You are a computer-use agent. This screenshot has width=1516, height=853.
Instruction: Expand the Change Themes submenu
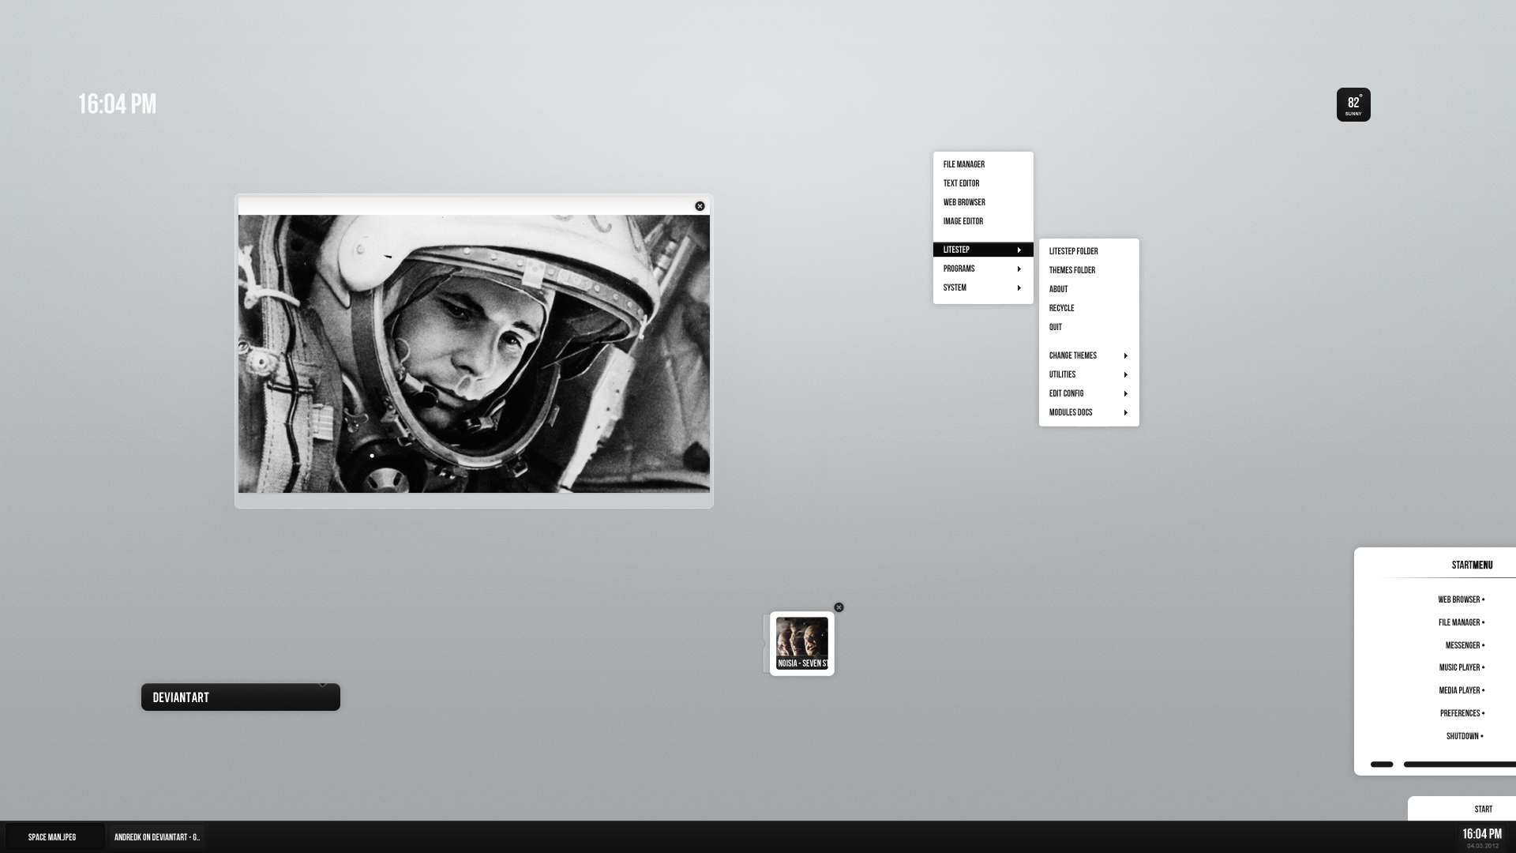(x=1087, y=355)
